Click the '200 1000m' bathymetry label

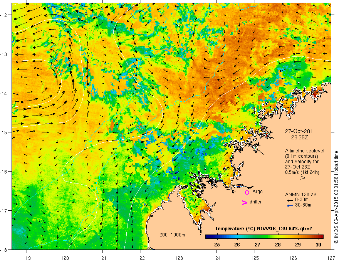coord(172,235)
